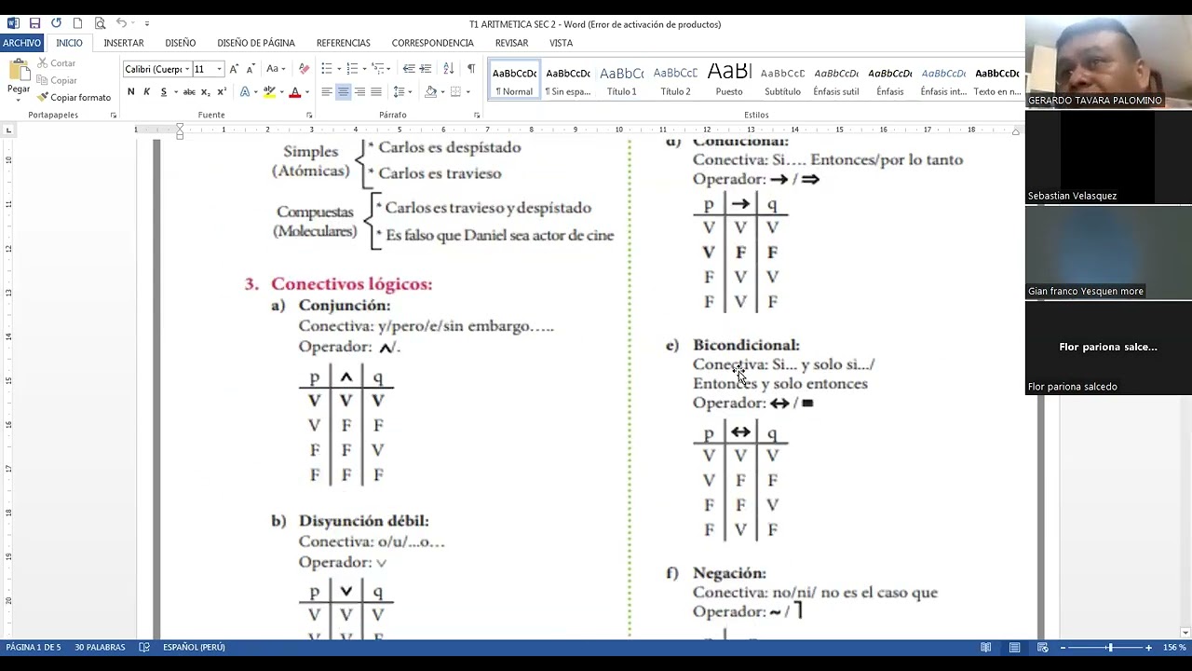Open the font name dropdown showing Calibri

186,69
